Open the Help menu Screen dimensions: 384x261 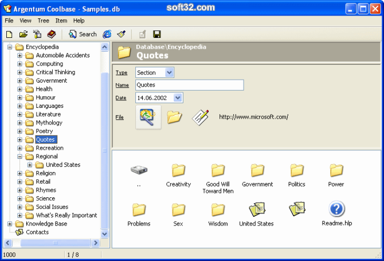(79, 21)
